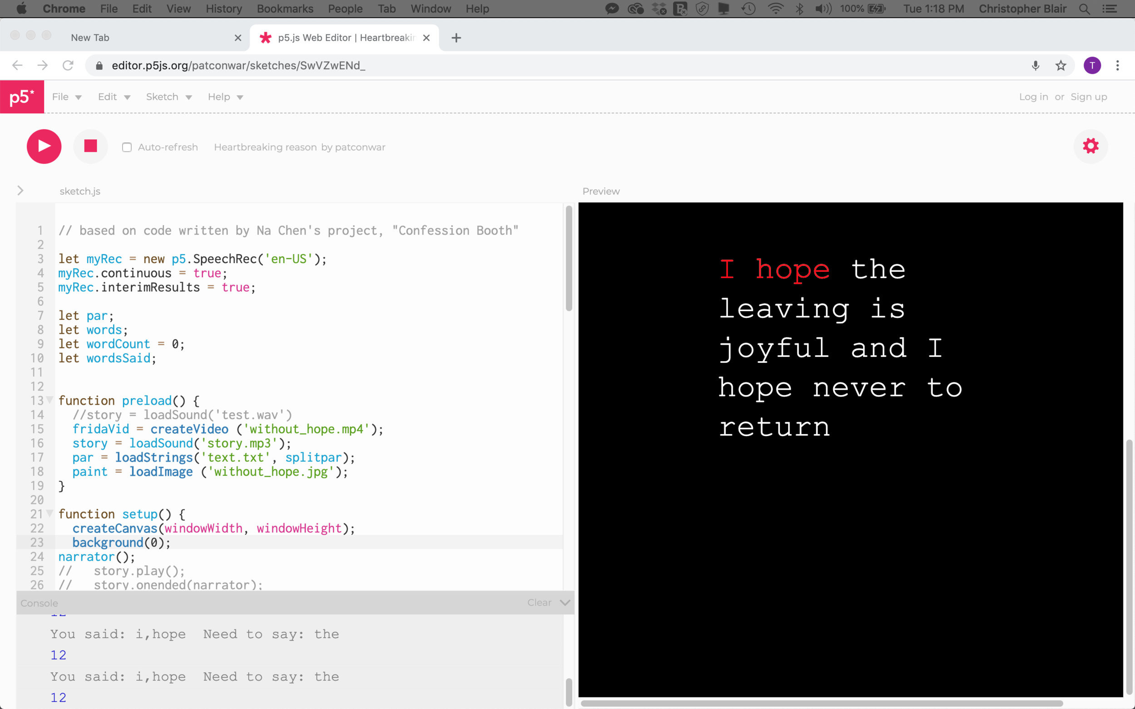Click the Log in link

1033,97
